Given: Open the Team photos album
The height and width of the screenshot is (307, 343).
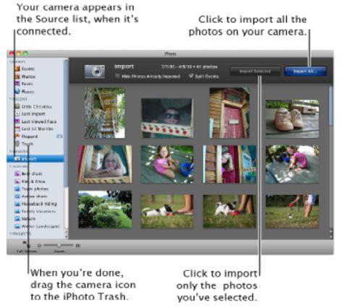Looking at the screenshot, I should 32,189.
